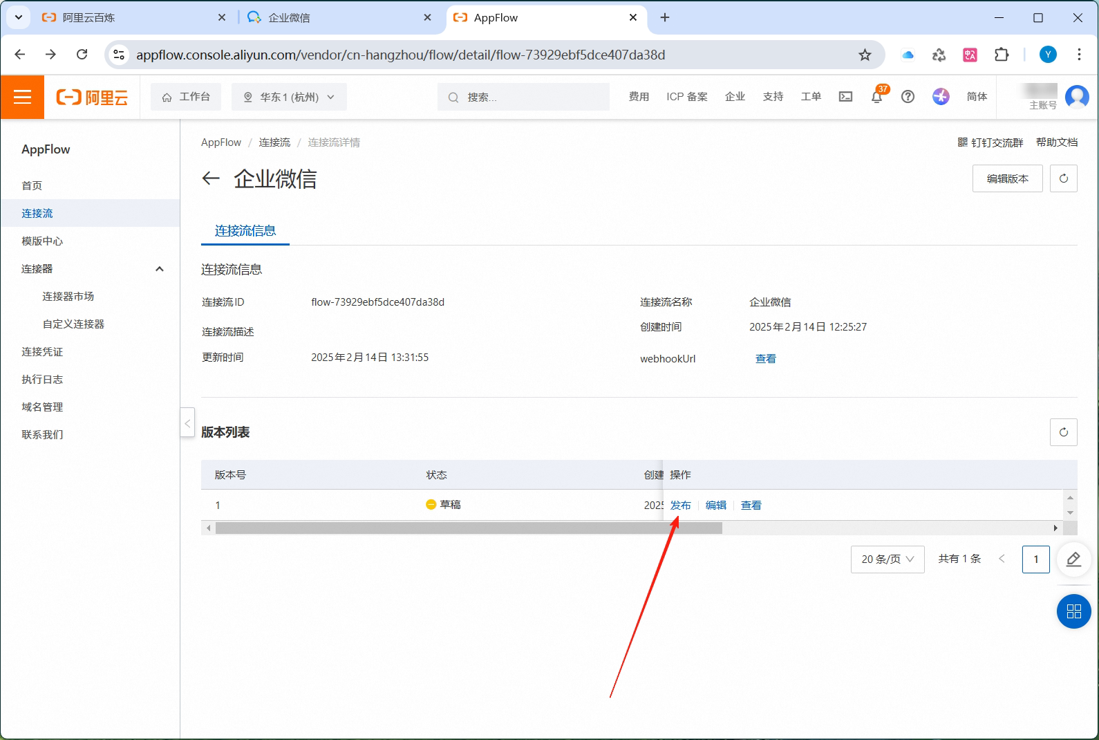Close the 阿里云百炼 browser tab
The image size is (1099, 740).
[221, 17]
